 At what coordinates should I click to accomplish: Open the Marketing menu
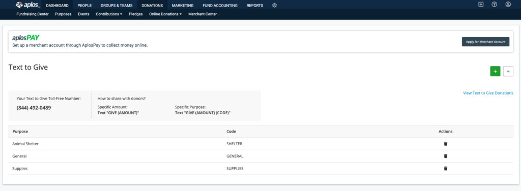tap(183, 6)
